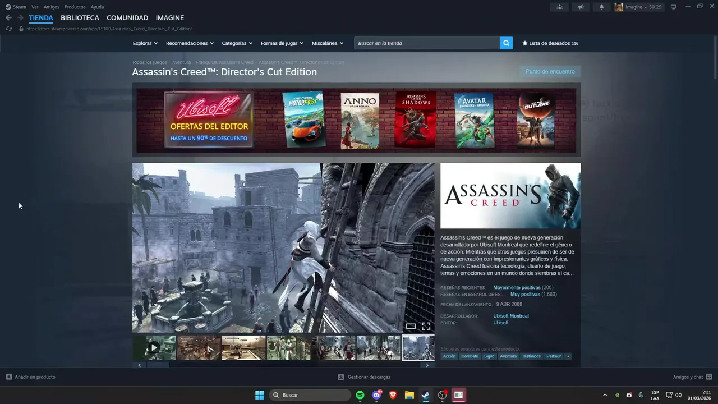Open the Mayormente positivas reviews link
Image resolution: width=718 pixels, height=404 pixels.
(517, 287)
